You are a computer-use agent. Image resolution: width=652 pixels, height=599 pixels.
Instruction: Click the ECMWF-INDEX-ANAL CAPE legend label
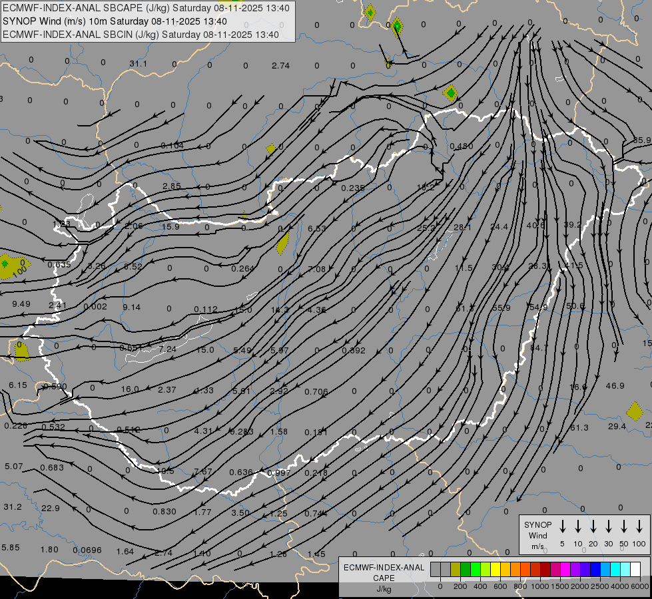[x=384, y=578]
